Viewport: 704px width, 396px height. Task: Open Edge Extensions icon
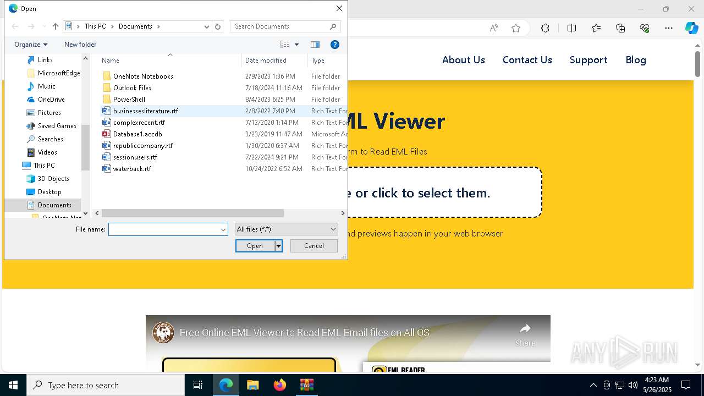point(545,28)
